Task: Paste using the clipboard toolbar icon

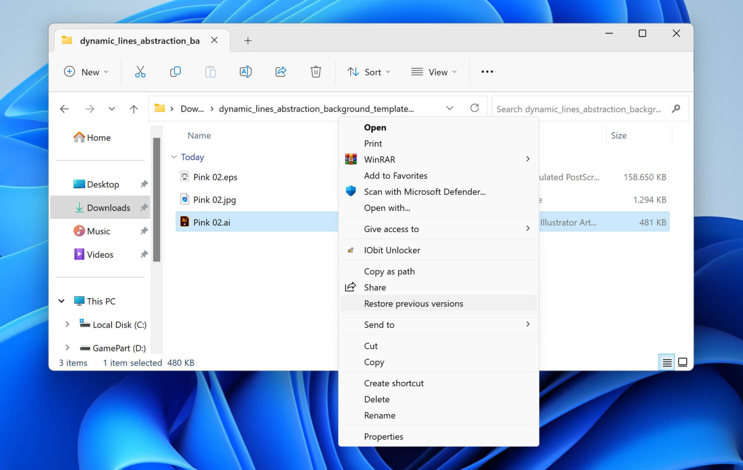Action: click(210, 72)
